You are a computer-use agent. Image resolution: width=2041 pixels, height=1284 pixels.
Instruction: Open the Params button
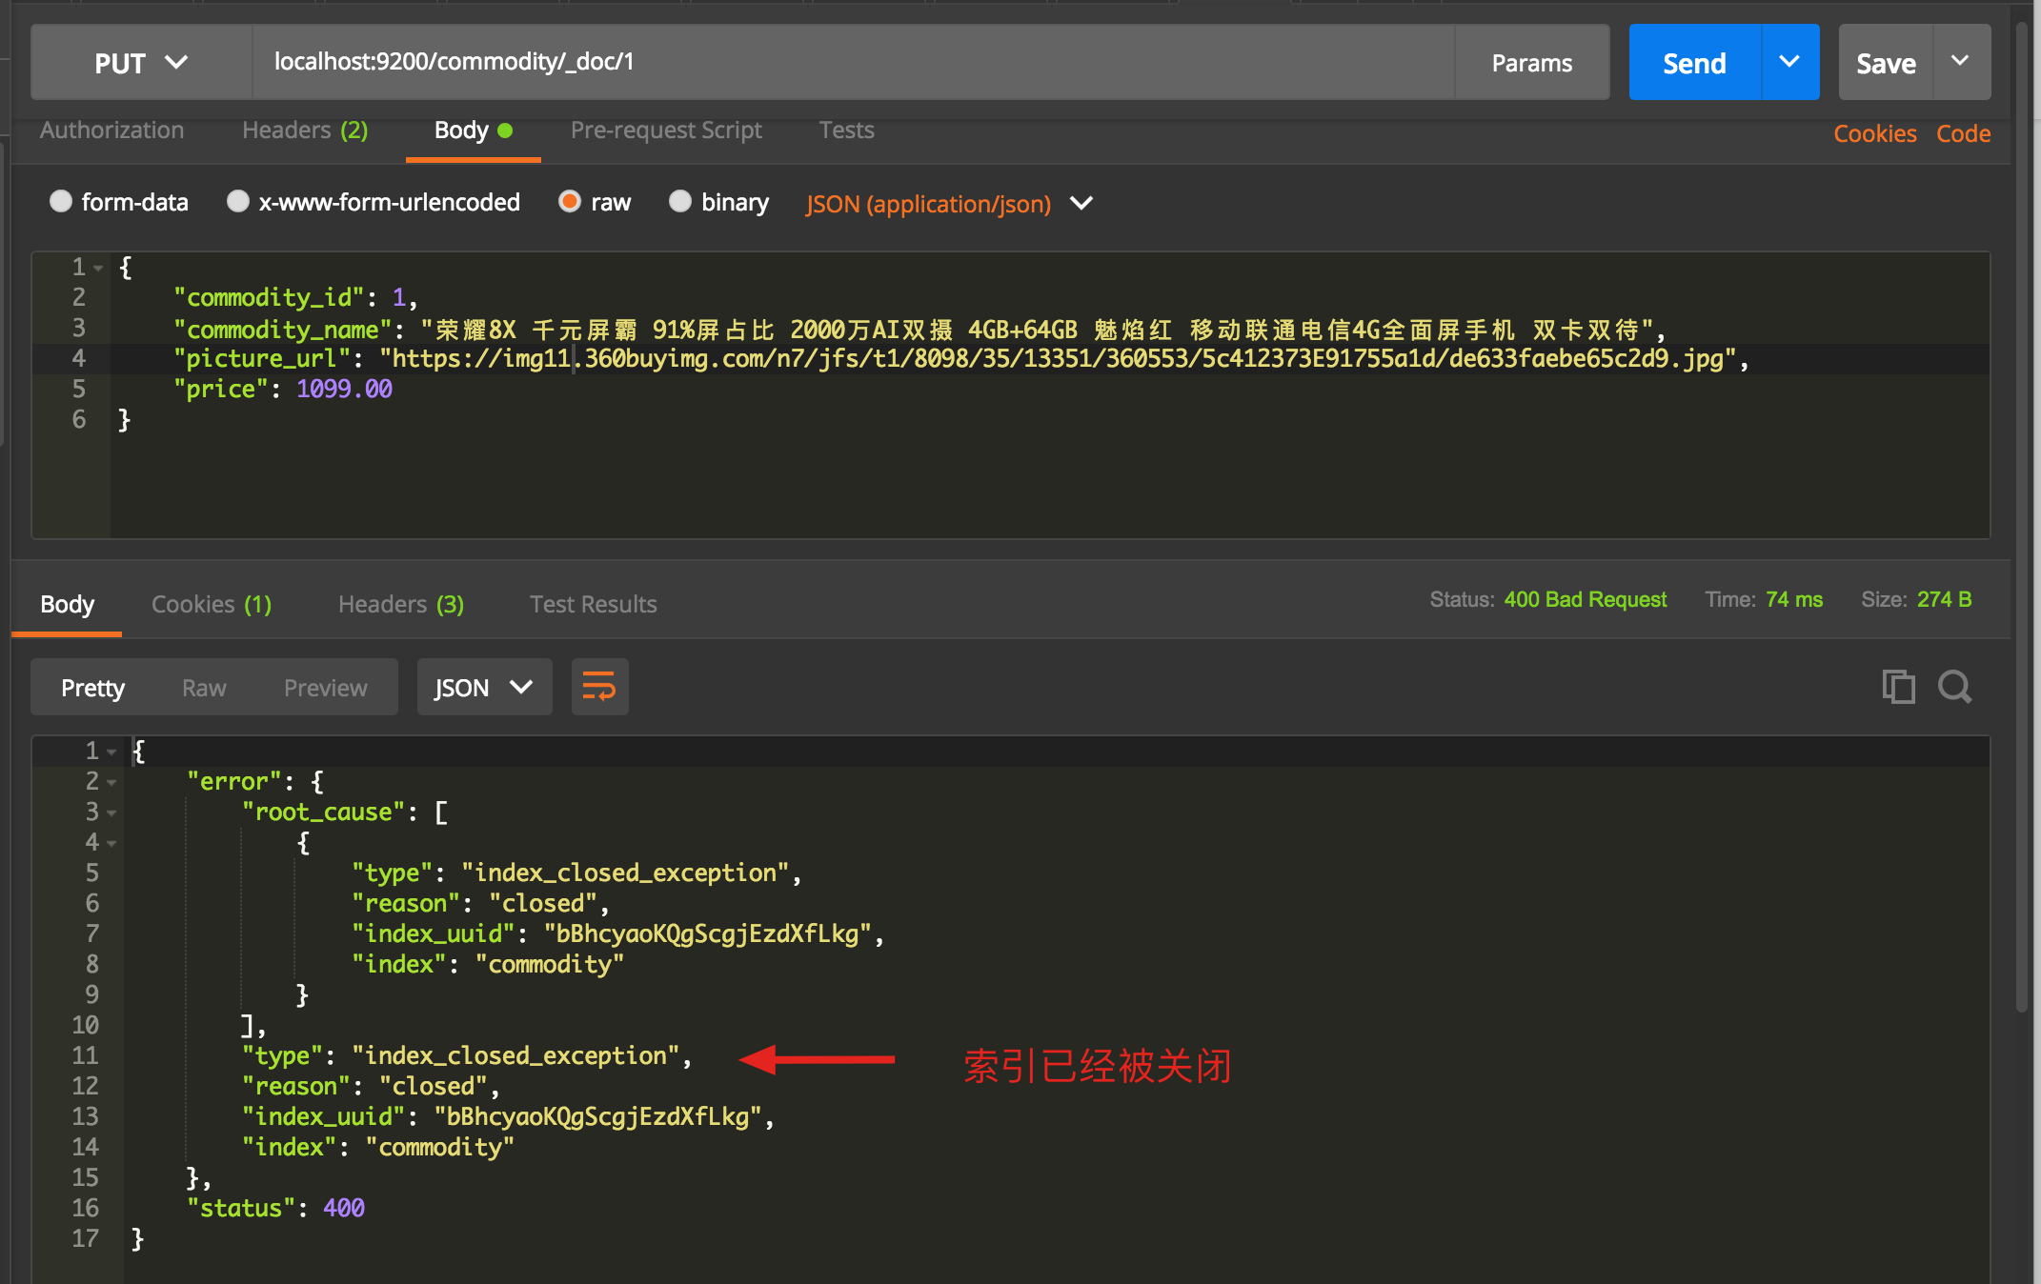pos(1531,63)
